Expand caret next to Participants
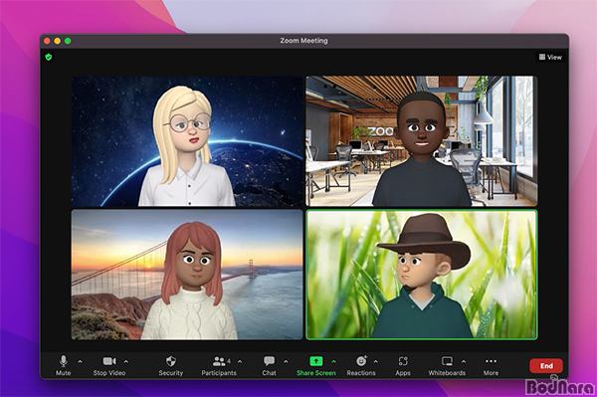 (x=240, y=361)
